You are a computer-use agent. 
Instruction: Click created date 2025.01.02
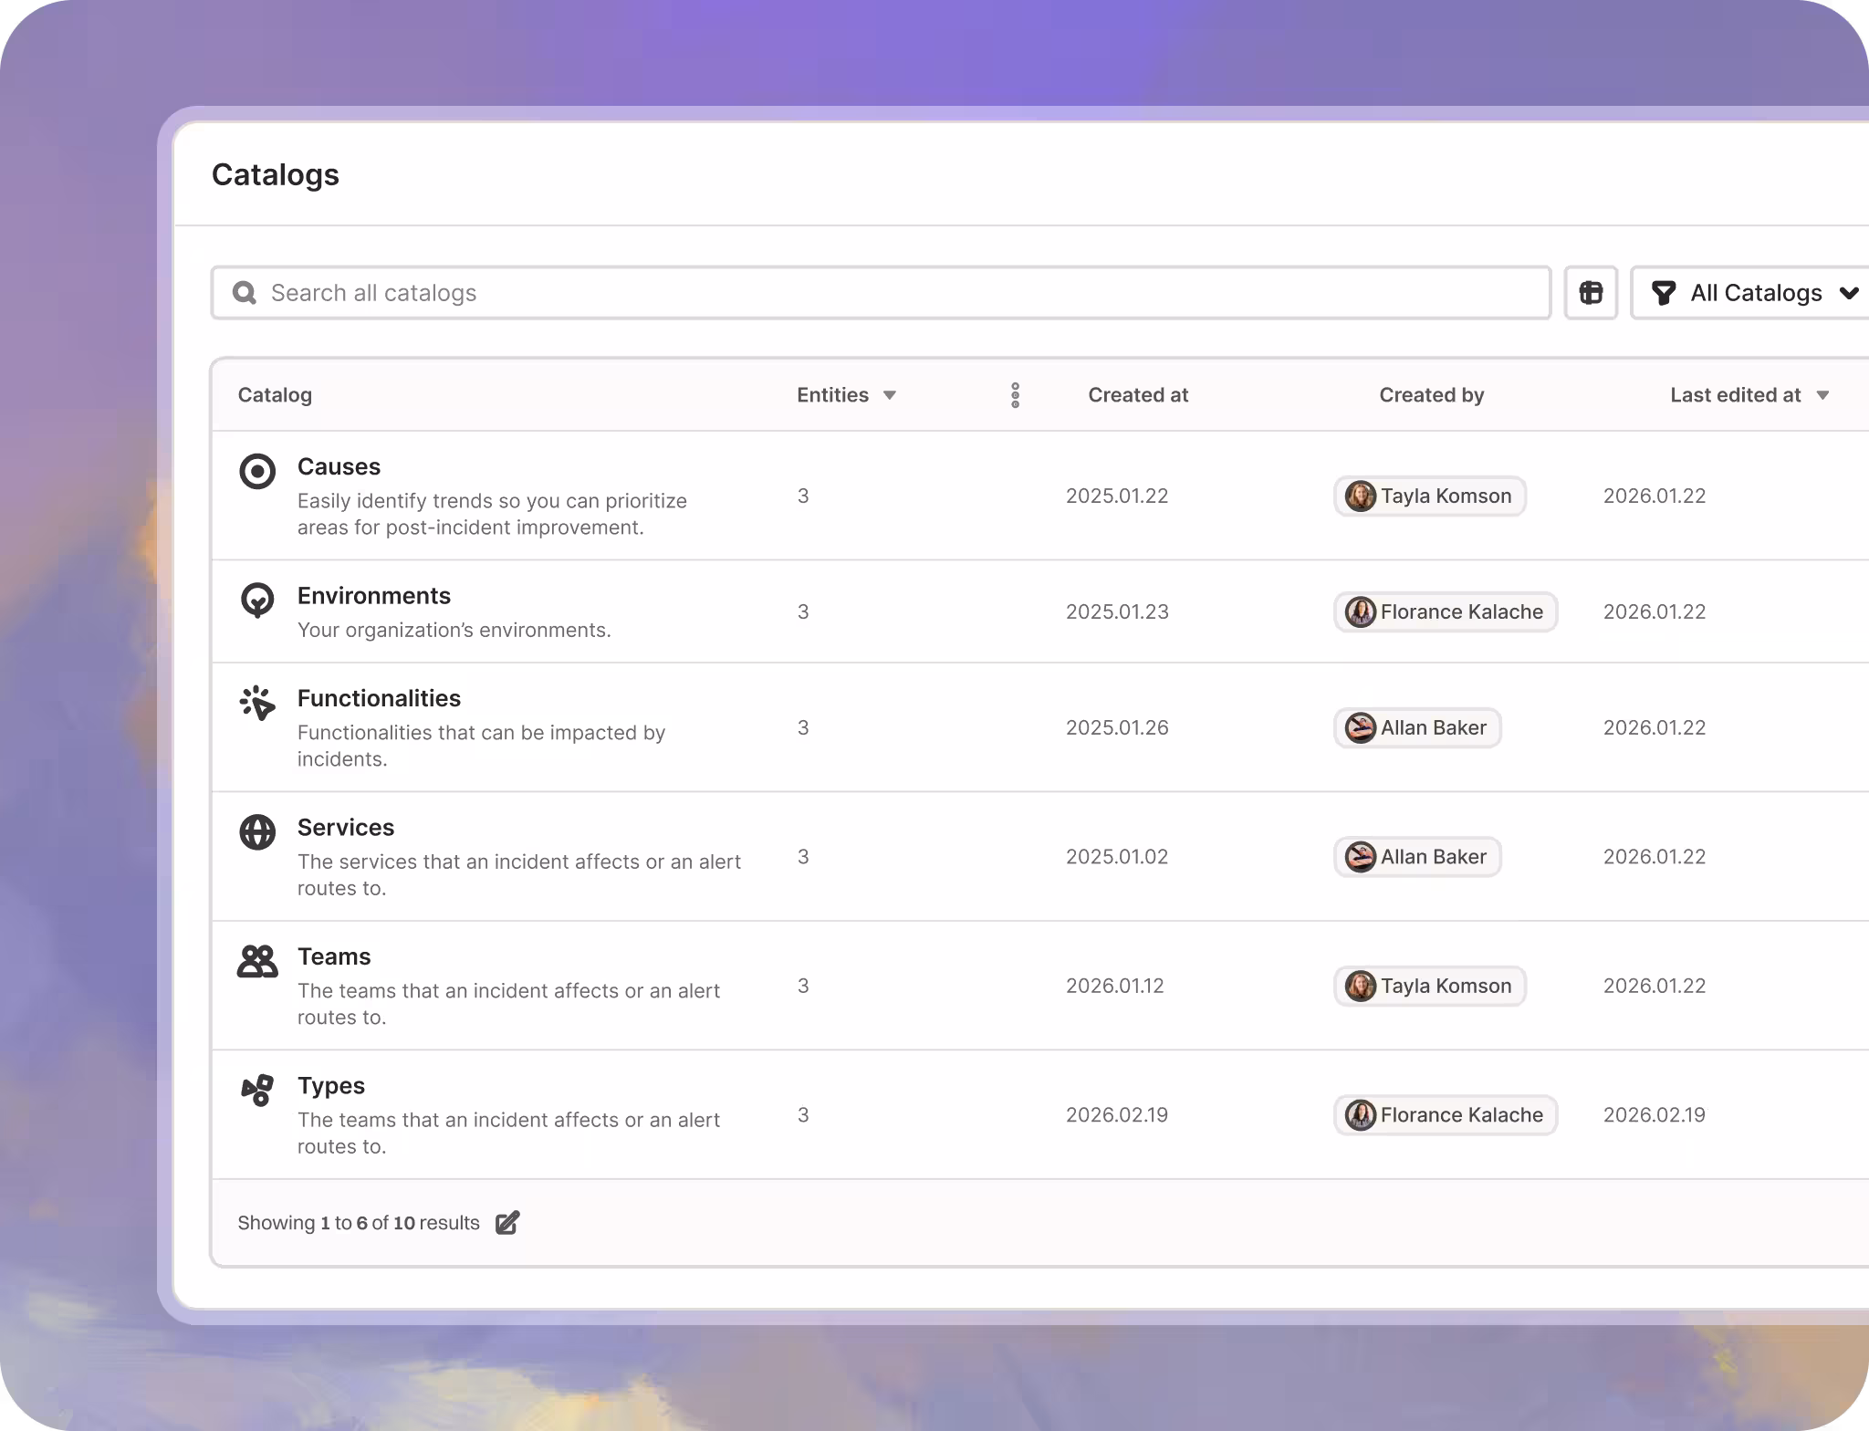(x=1117, y=857)
